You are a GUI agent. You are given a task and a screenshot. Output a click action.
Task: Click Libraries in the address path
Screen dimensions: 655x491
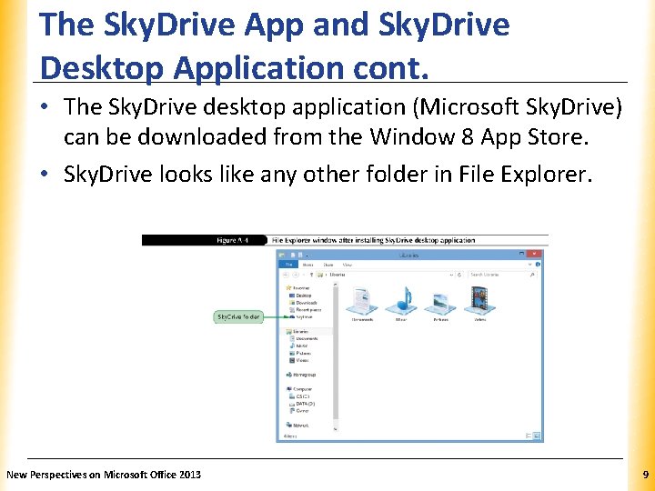click(x=338, y=275)
